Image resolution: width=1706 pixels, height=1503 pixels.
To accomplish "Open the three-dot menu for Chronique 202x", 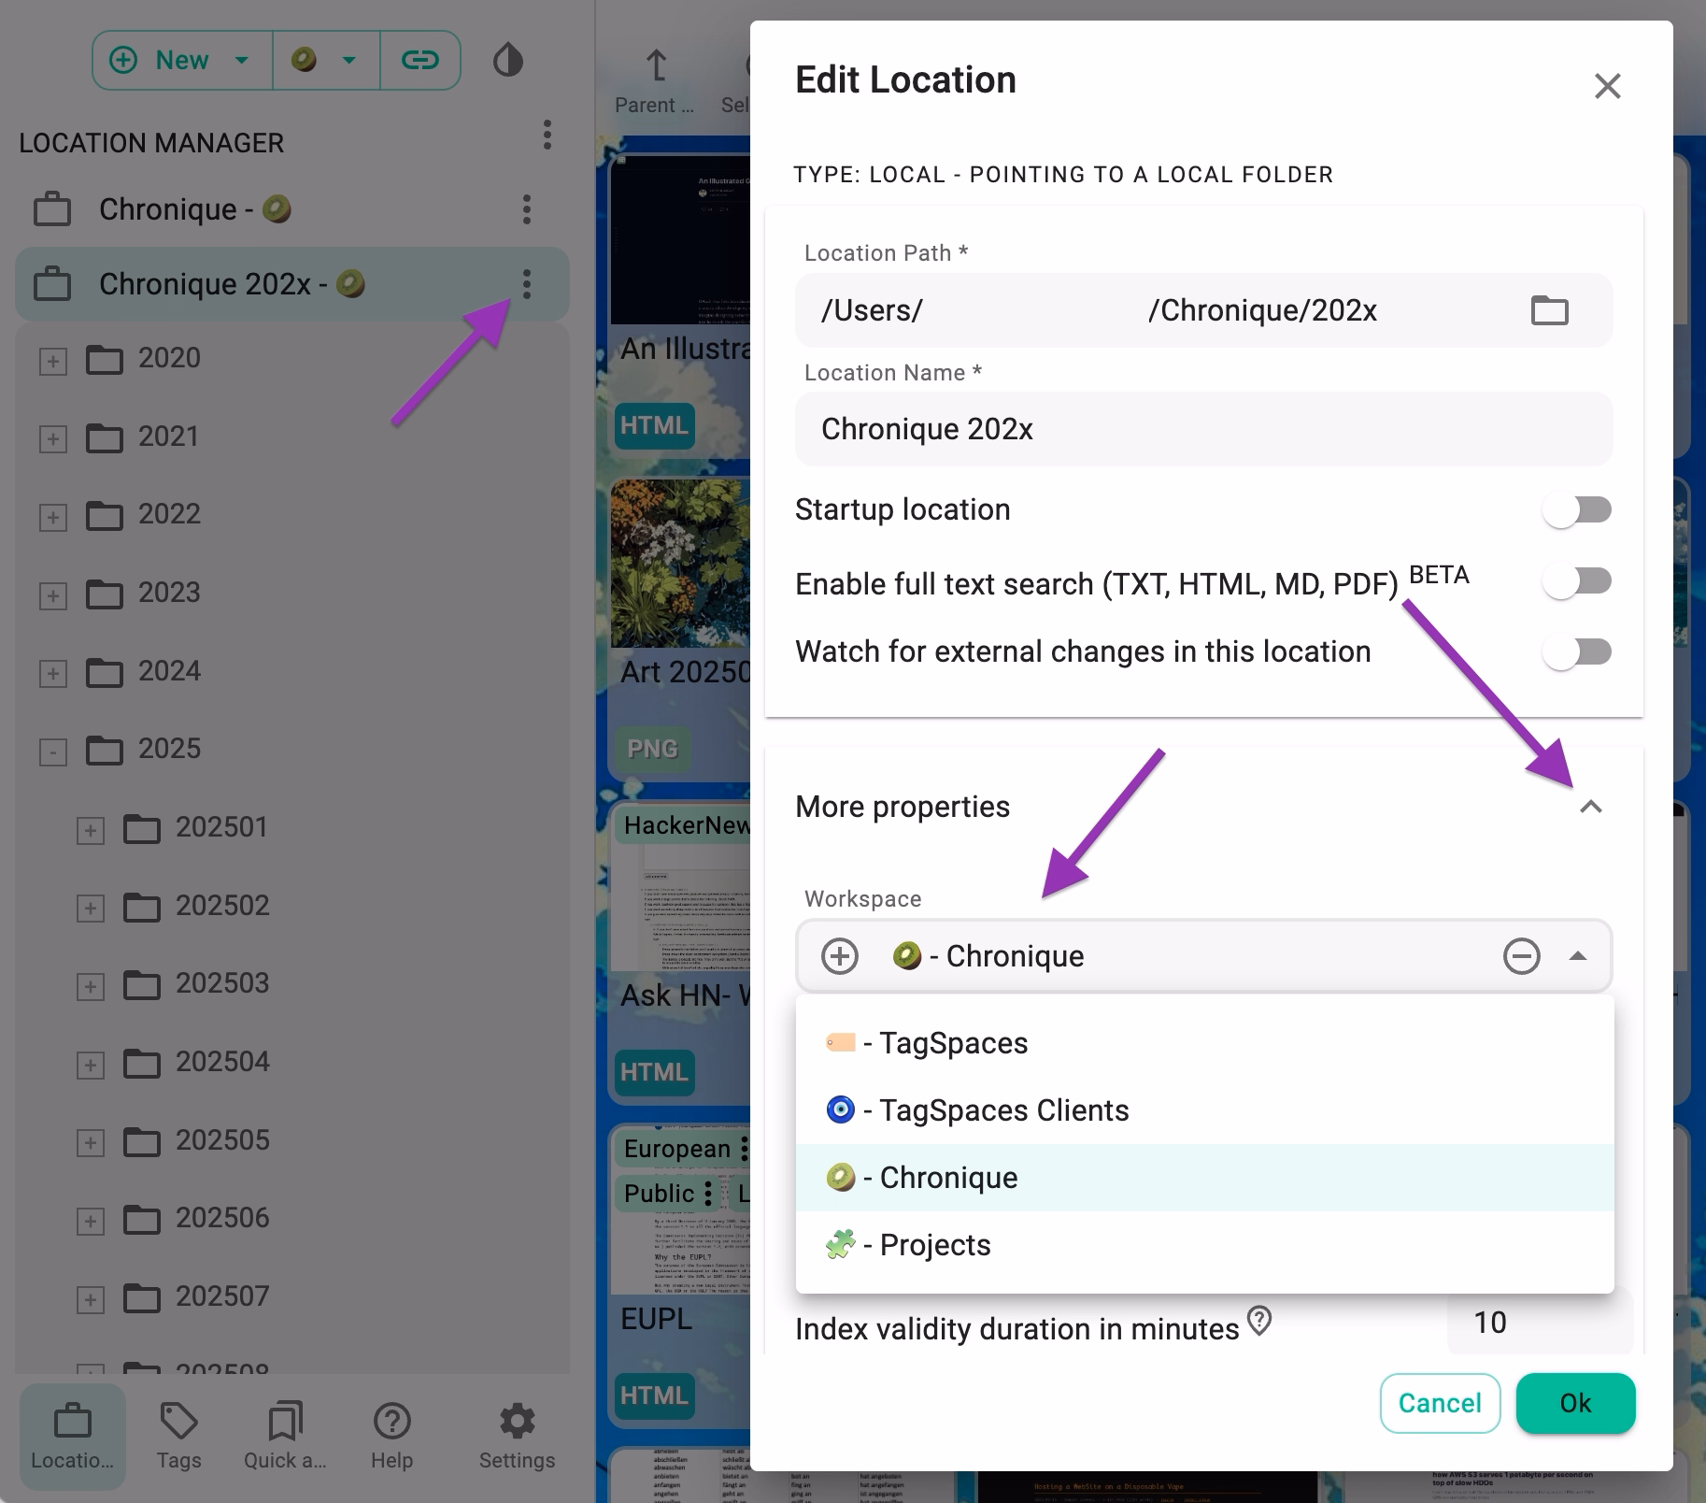I will click(x=528, y=285).
